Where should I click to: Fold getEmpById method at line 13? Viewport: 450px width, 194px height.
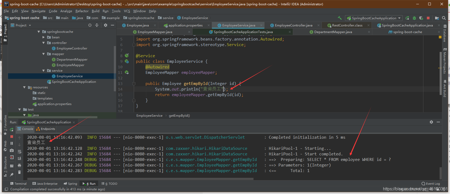coord(134,84)
